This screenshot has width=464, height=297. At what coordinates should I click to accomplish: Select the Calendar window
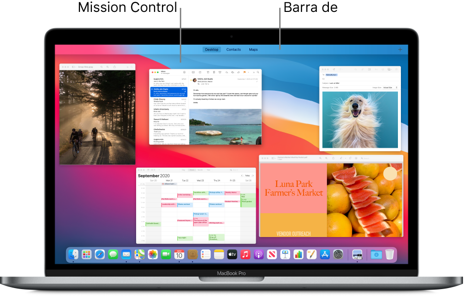point(196,206)
